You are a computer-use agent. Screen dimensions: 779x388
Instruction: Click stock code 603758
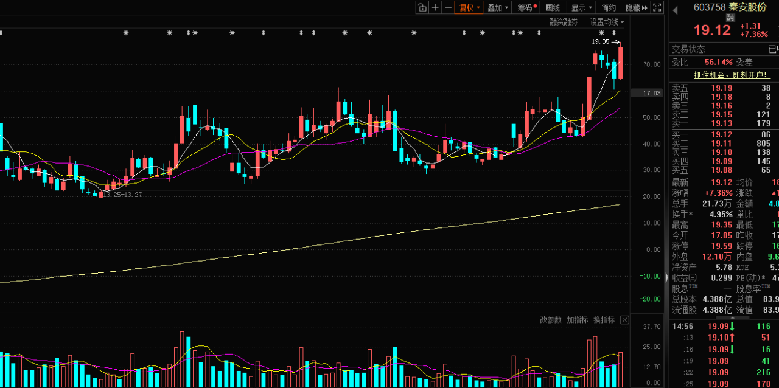710,7
